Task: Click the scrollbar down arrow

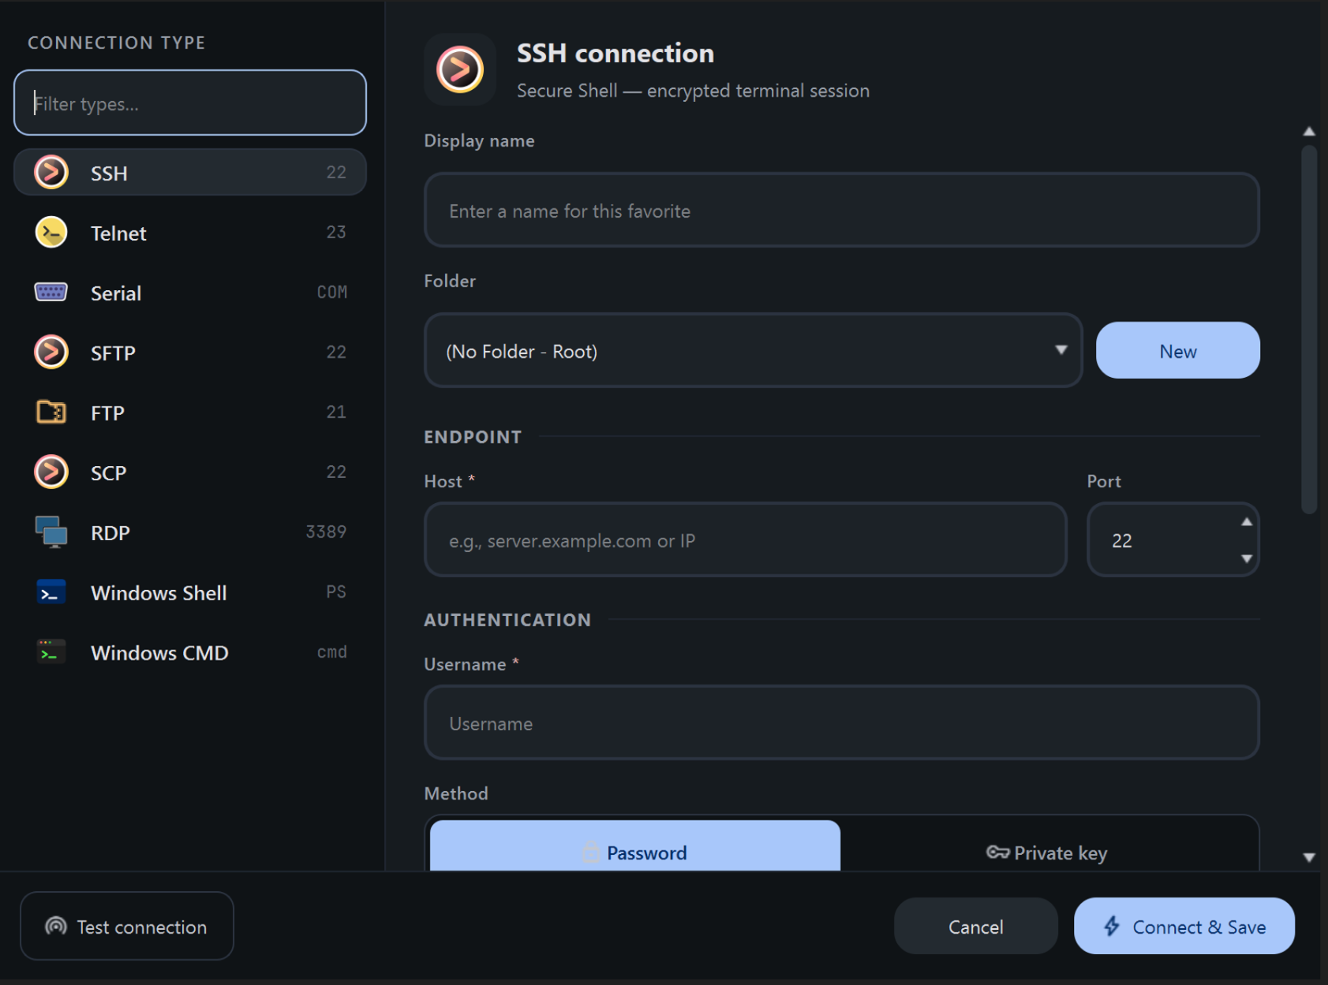Action: pyautogui.click(x=1309, y=857)
